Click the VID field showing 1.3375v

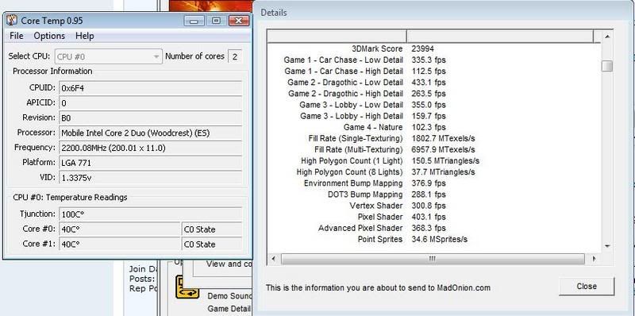151,177
